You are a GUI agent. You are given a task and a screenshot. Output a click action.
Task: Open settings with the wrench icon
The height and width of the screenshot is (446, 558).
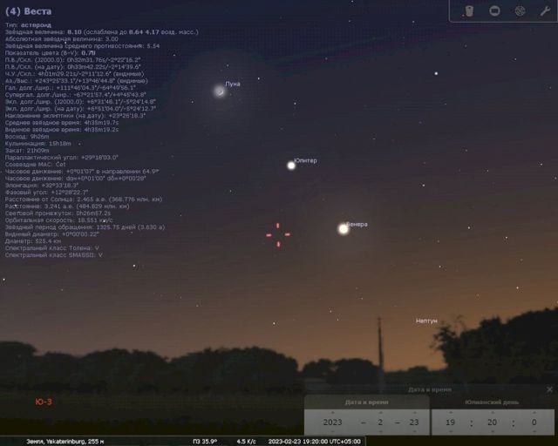pos(545,10)
